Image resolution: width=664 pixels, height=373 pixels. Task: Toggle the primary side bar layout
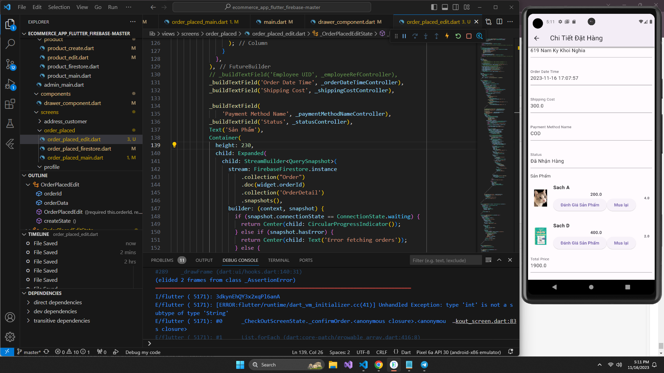pyautogui.click(x=434, y=7)
